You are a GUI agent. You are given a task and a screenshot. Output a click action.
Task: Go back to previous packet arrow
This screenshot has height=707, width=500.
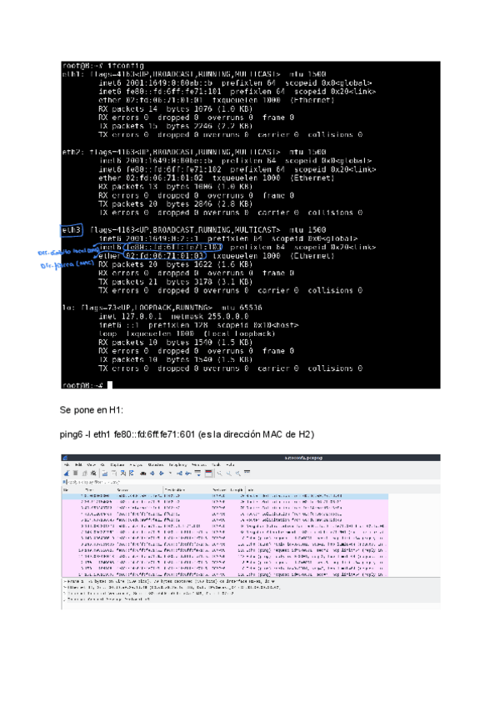click(152, 473)
